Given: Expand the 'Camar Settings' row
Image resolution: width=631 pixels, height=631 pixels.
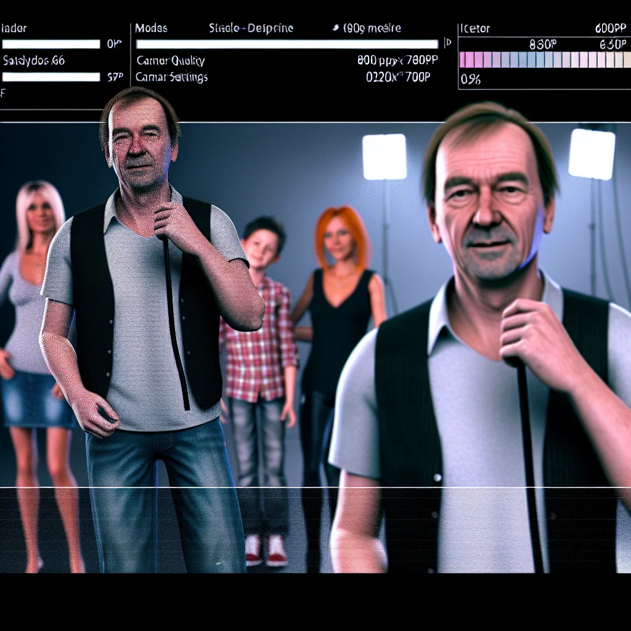Looking at the screenshot, I should pyautogui.click(x=171, y=77).
